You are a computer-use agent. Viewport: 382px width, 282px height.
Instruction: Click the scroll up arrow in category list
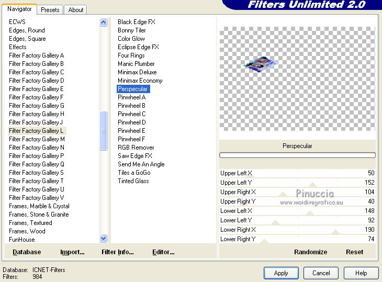(103, 22)
